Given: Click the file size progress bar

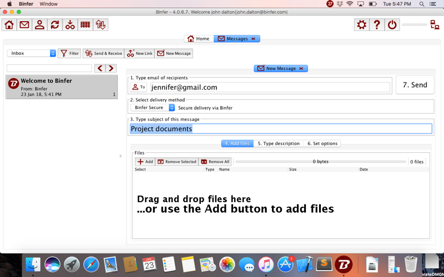Looking at the screenshot, I should tap(321, 162).
